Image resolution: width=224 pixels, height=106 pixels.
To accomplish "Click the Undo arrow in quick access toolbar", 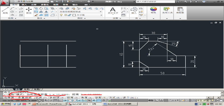I will 73,1.
